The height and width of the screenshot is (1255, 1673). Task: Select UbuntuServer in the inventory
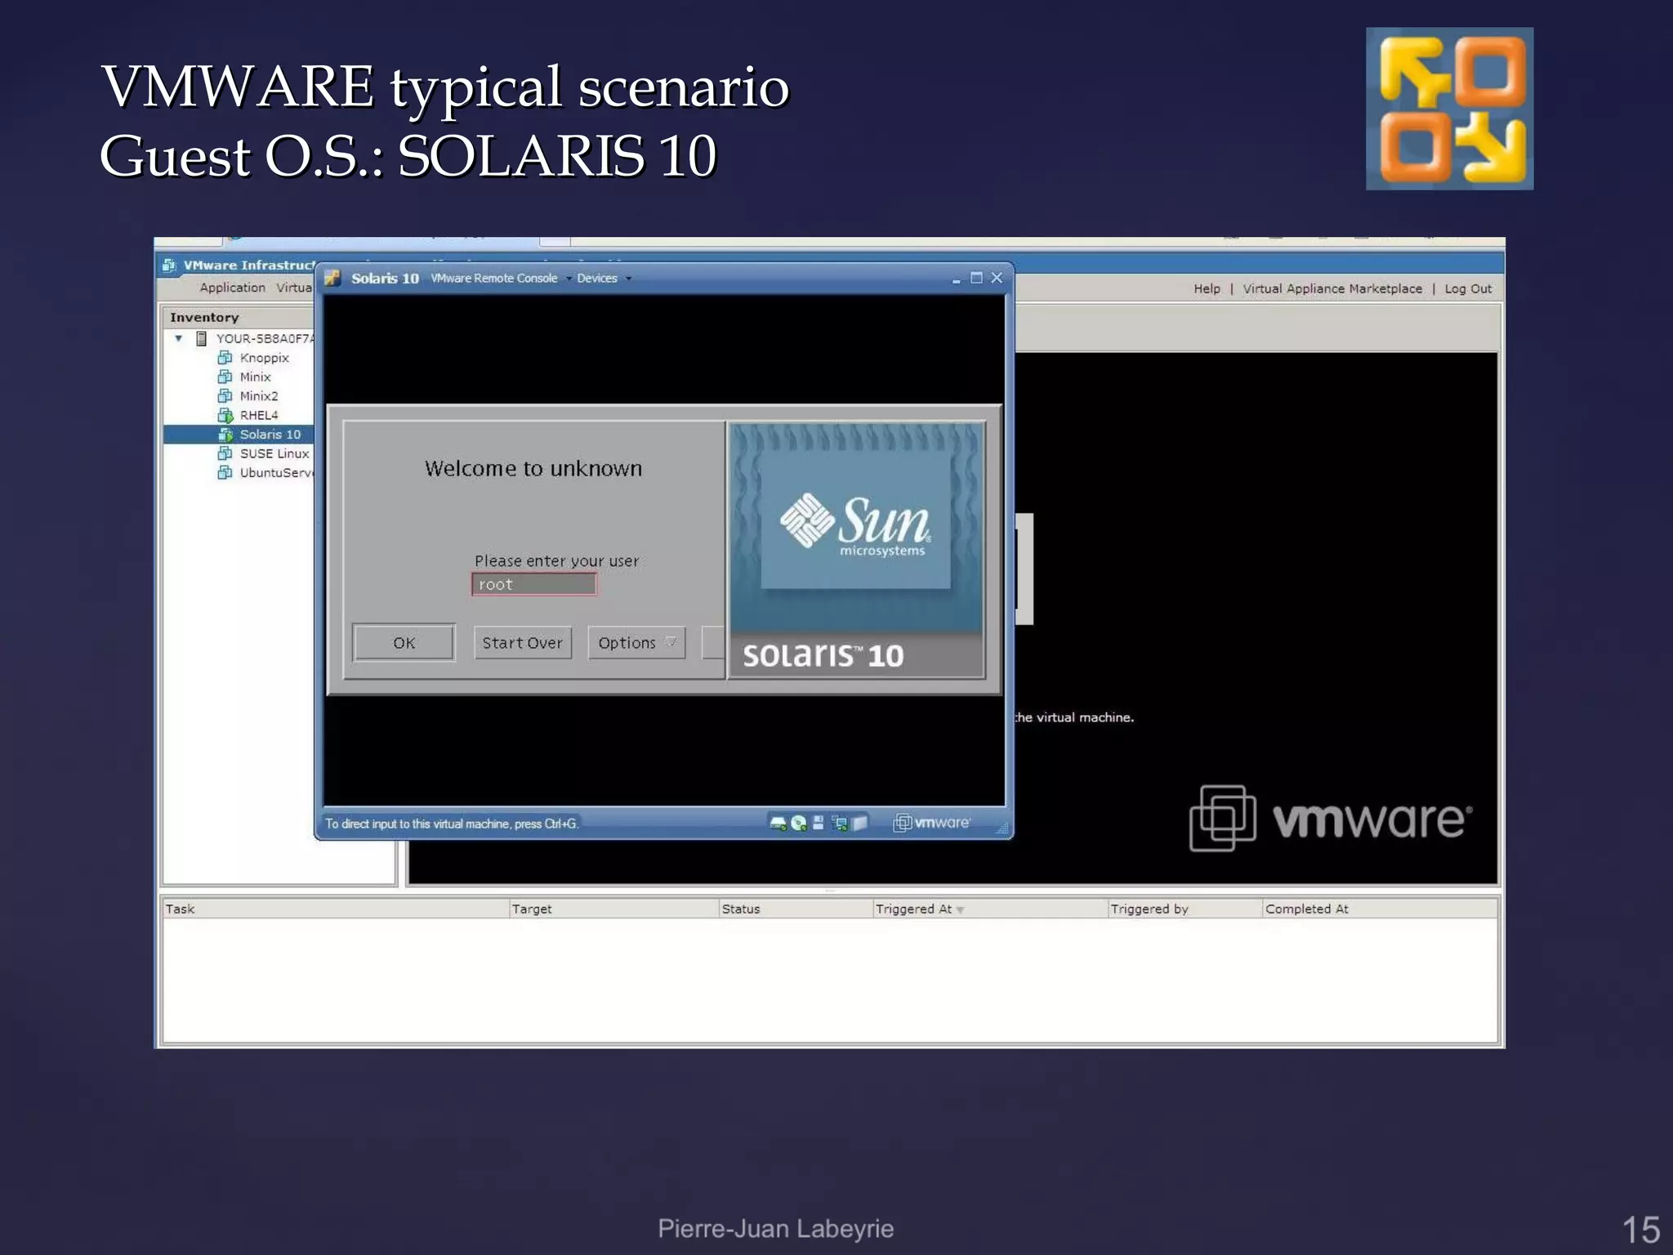point(276,472)
